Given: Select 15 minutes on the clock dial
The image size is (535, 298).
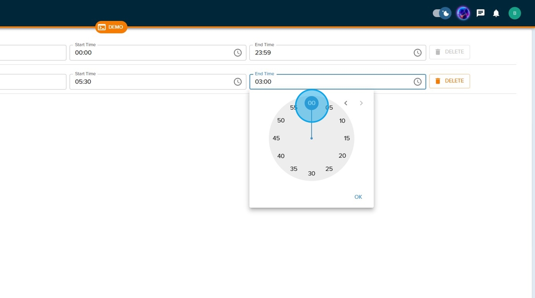Looking at the screenshot, I should 347,138.
